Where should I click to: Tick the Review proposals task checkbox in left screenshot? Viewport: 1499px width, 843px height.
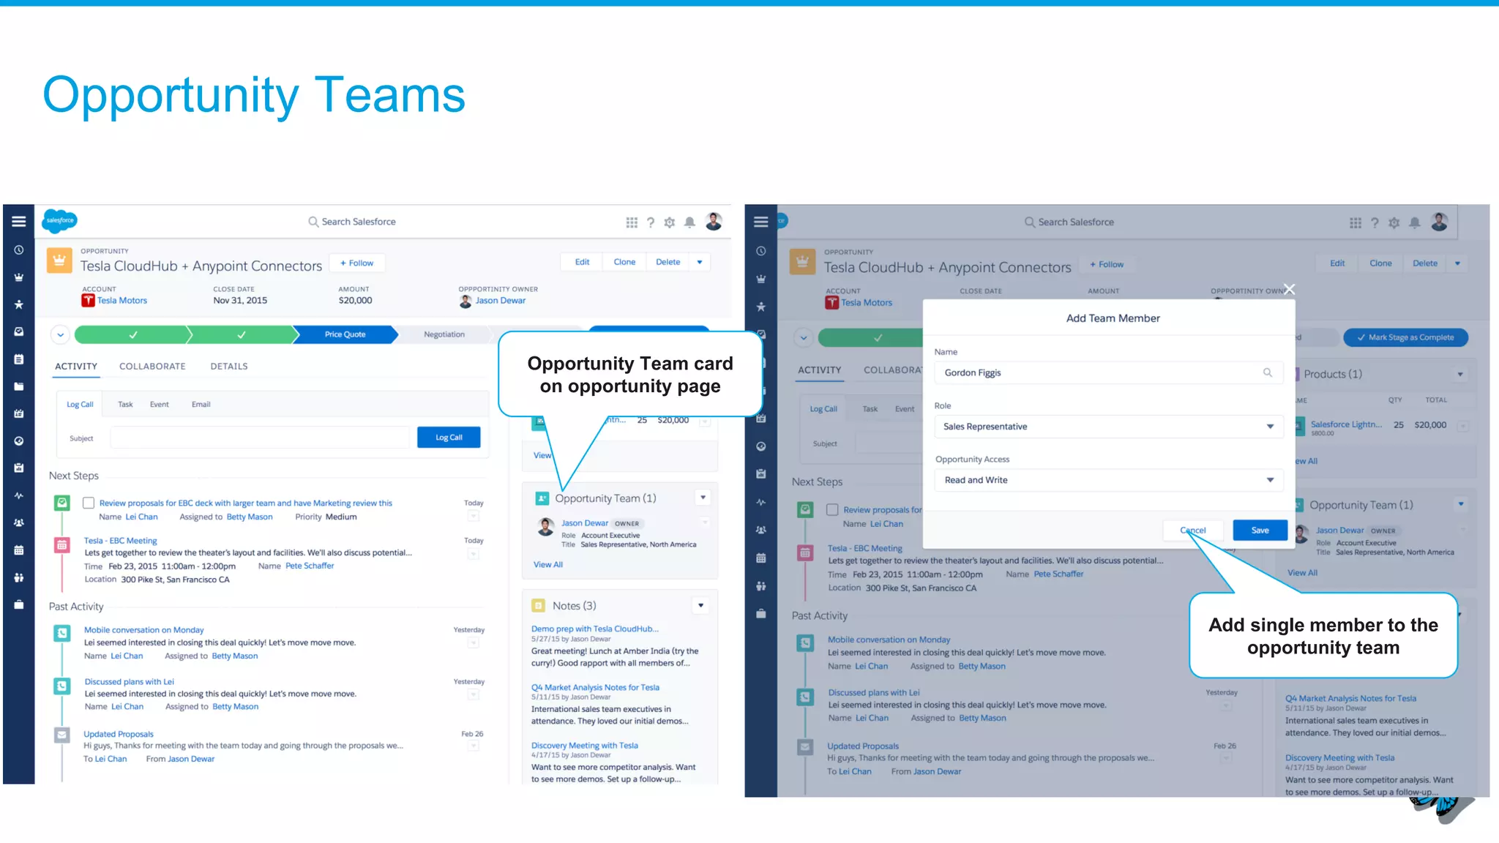pyautogui.click(x=89, y=503)
